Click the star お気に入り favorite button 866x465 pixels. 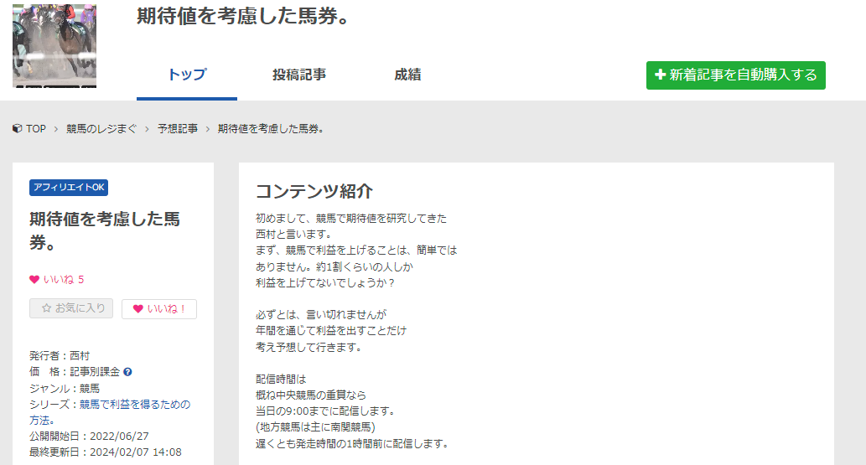[x=71, y=308]
